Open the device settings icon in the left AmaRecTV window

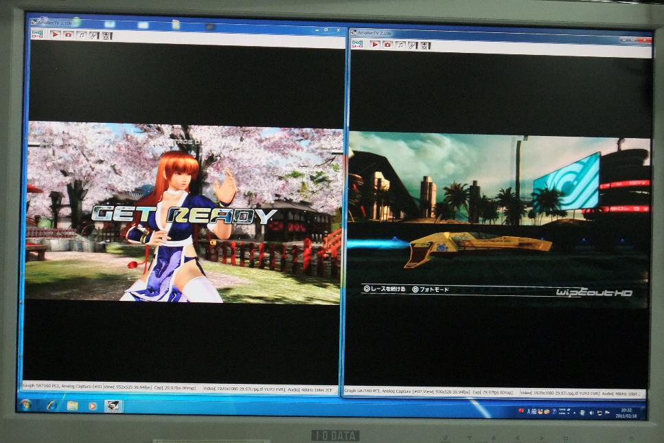(37, 34)
